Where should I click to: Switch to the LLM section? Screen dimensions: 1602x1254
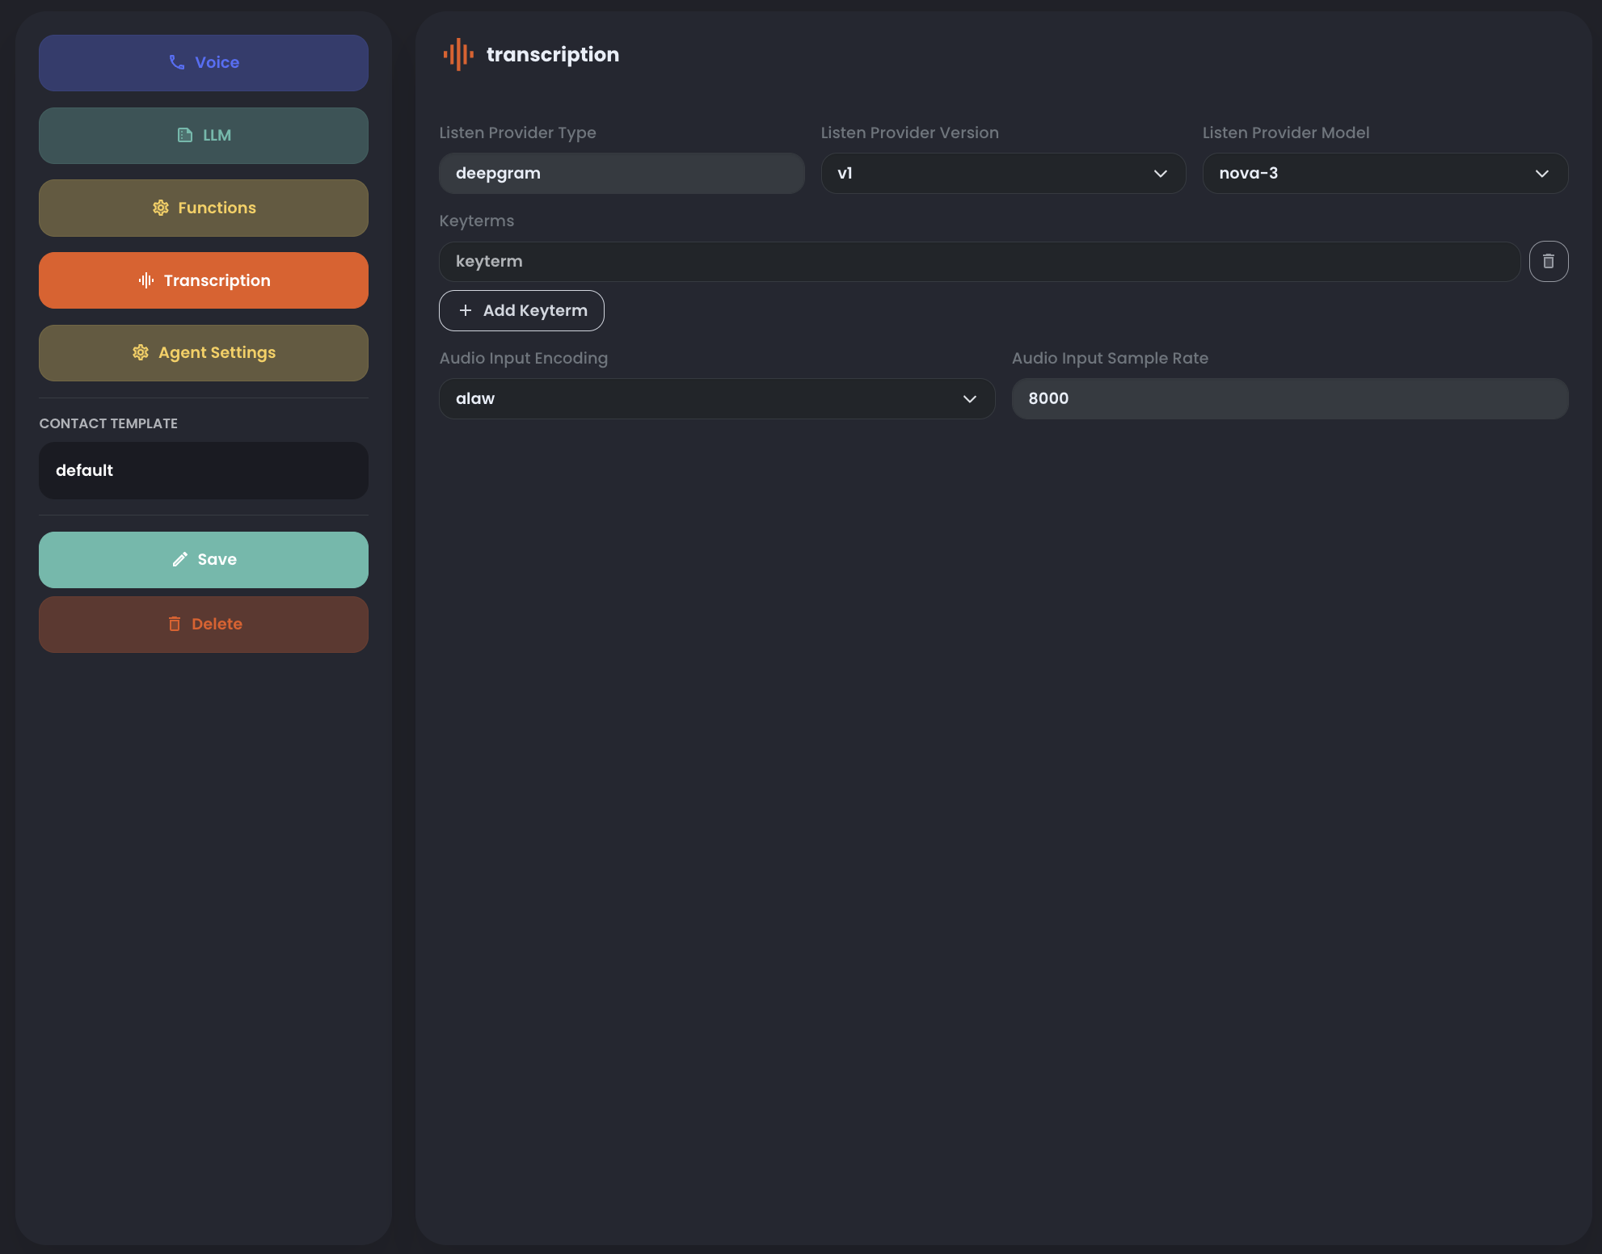[x=204, y=136]
